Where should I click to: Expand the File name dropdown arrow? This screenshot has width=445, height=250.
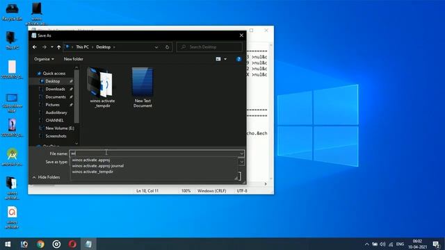241,153
